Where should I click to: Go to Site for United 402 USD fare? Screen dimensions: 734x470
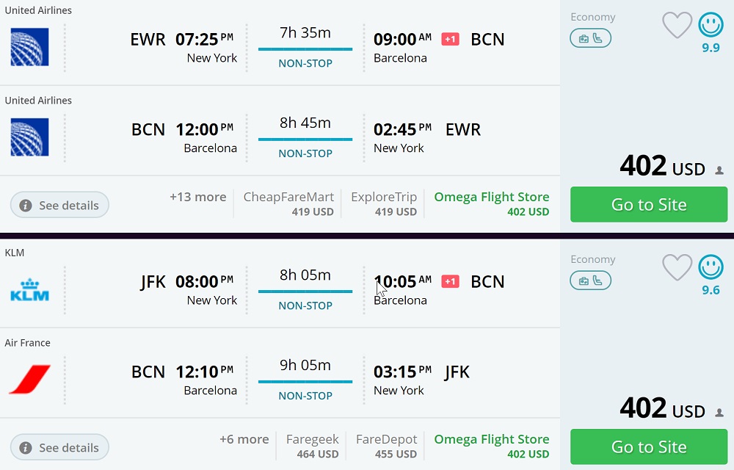[x=649, y=204]
